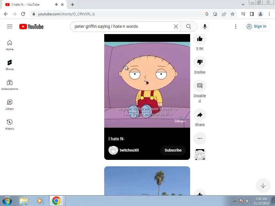This screenshot has width=275, height=206.
Task: Expand the tab search chevron
Action: coord(243,5)
